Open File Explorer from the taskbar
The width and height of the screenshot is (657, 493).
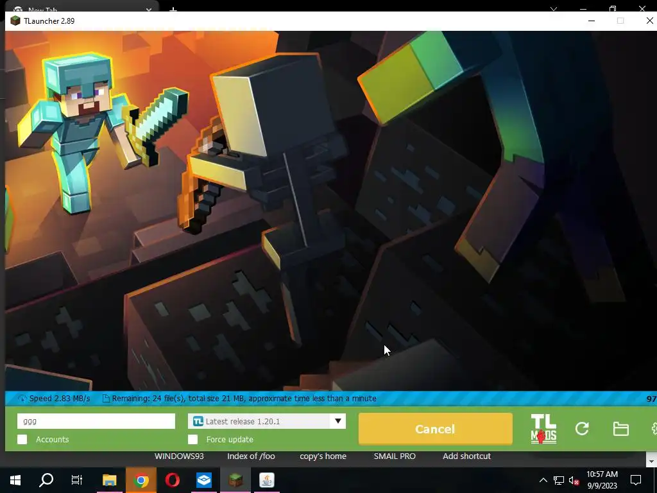pyautogui.click(x=109, y=480)
